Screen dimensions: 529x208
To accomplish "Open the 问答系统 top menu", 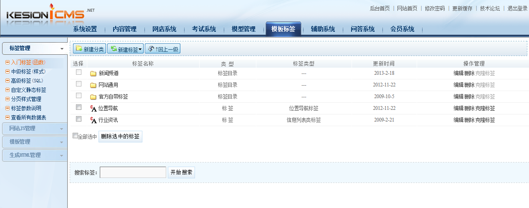I will [362, 29].
